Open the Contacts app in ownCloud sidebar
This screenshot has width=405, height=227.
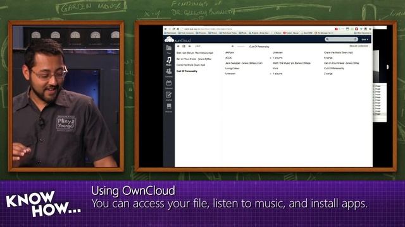tap(169, 73)
